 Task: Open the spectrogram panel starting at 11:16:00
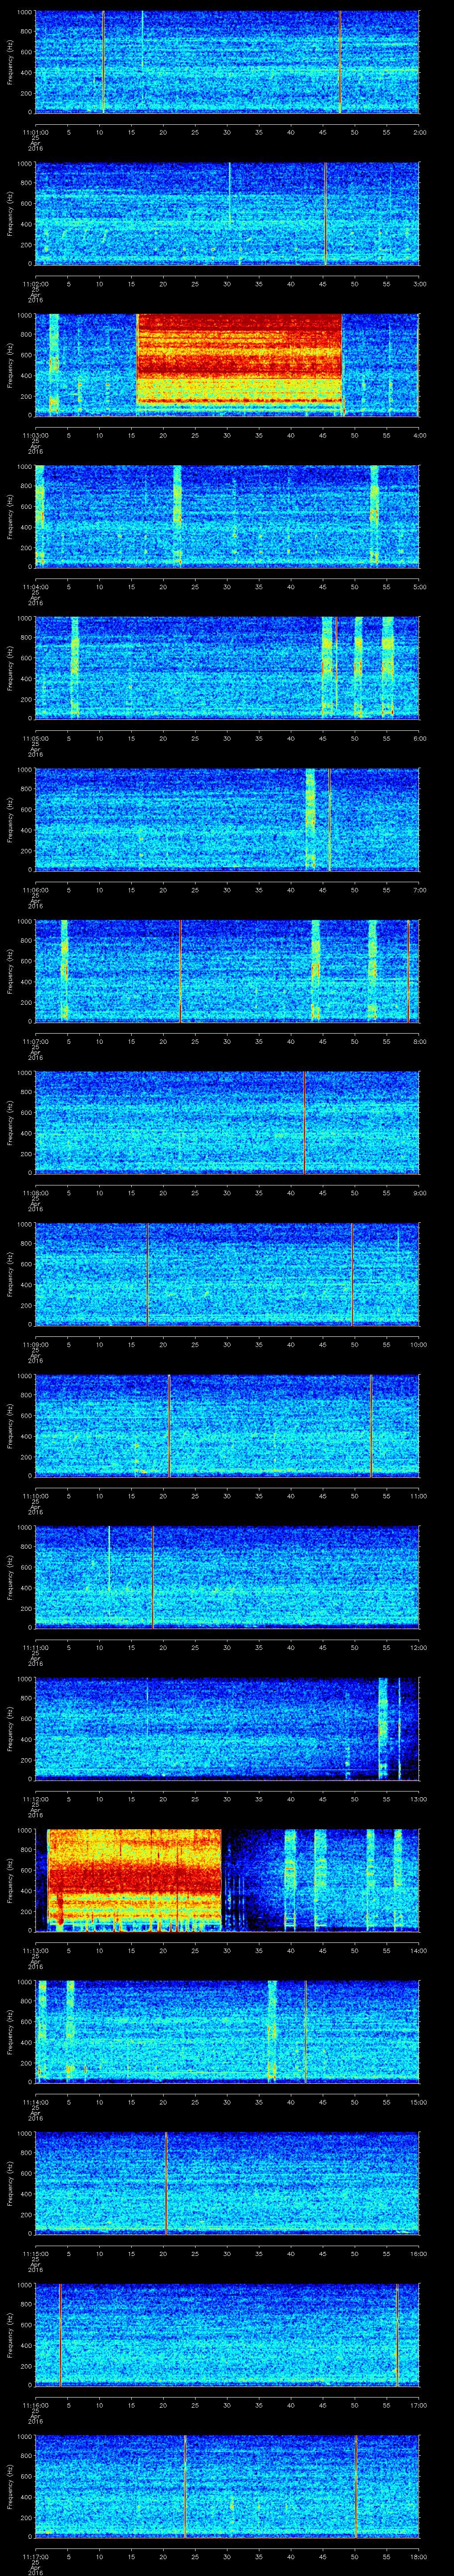coord(227,2334)
